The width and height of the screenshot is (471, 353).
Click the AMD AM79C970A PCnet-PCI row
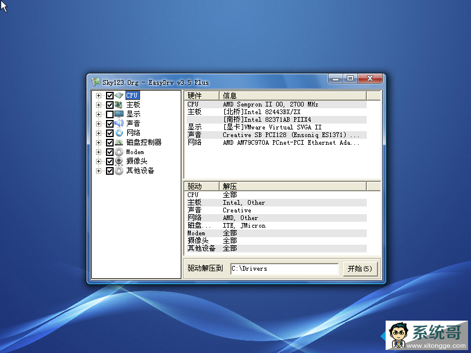276,142
